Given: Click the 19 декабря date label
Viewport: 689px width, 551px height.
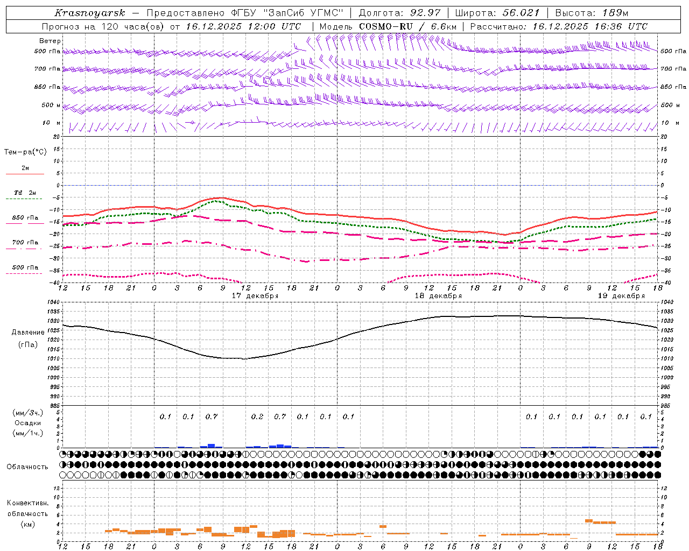Looking at the screenshot, I should coord(621,296).
